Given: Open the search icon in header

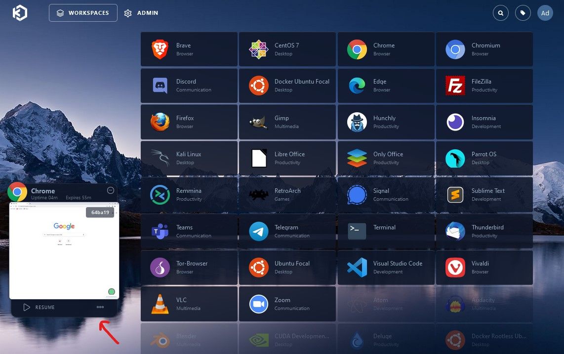Looking at the screenshot, I should pos(501,13).
